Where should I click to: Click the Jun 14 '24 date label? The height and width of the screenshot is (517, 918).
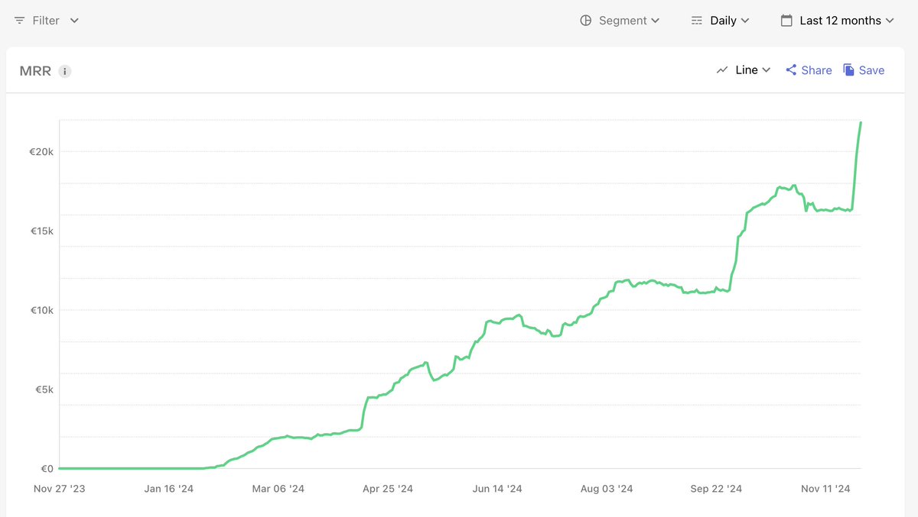[497, 489]
